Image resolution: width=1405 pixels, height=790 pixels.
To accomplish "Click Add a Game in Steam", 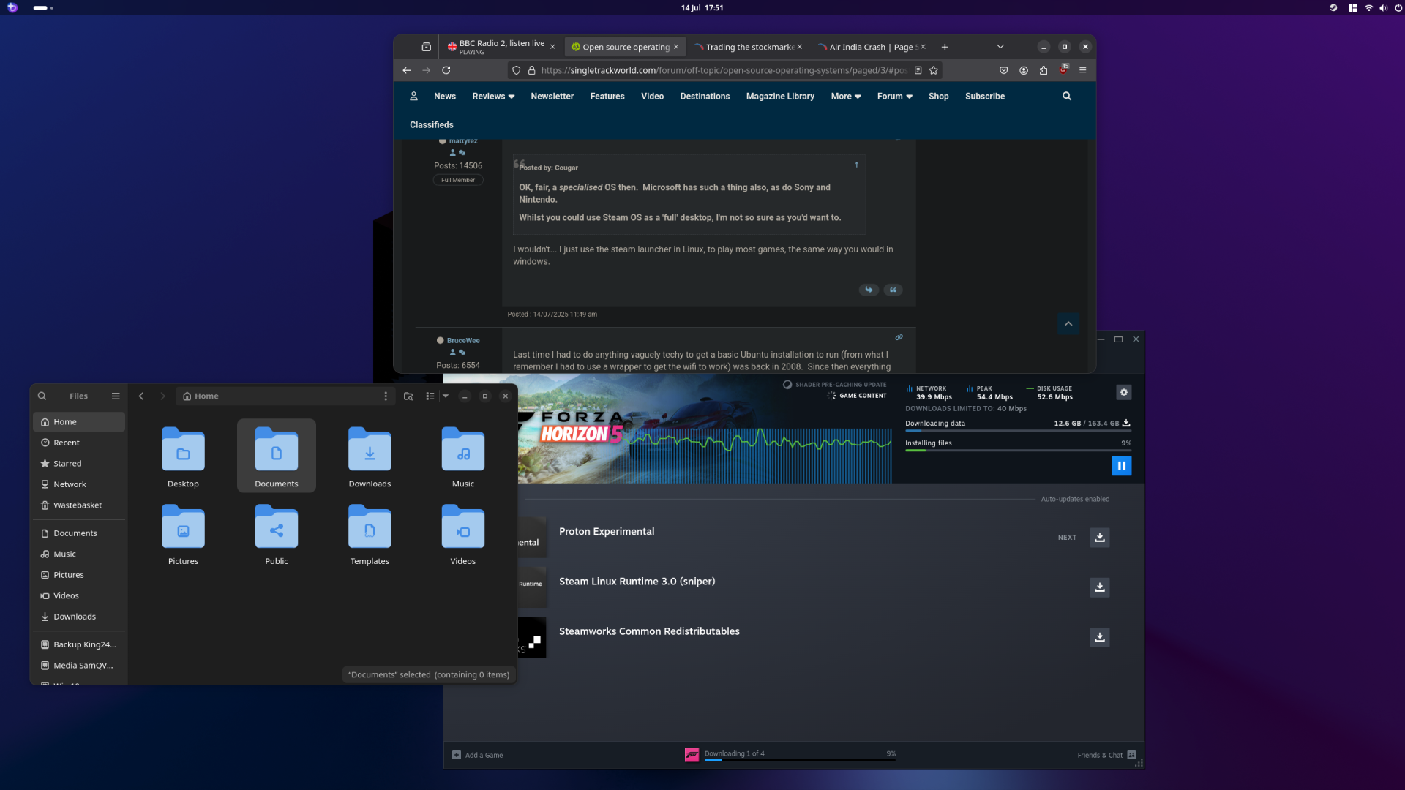I will click(x=478, y=755).
